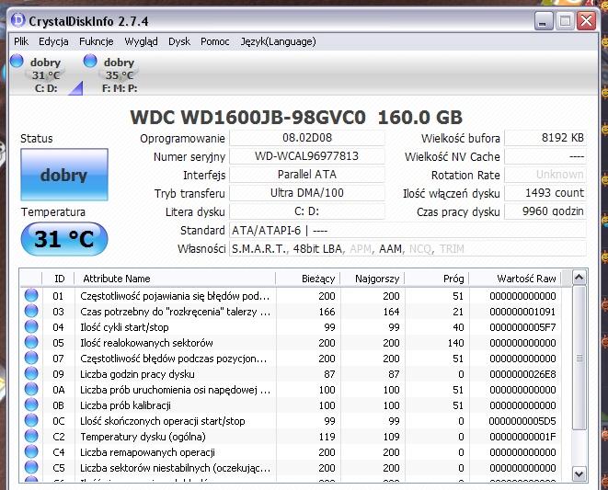Click raw value 000000001091
The image size is (608, 490).
(522, 312)
